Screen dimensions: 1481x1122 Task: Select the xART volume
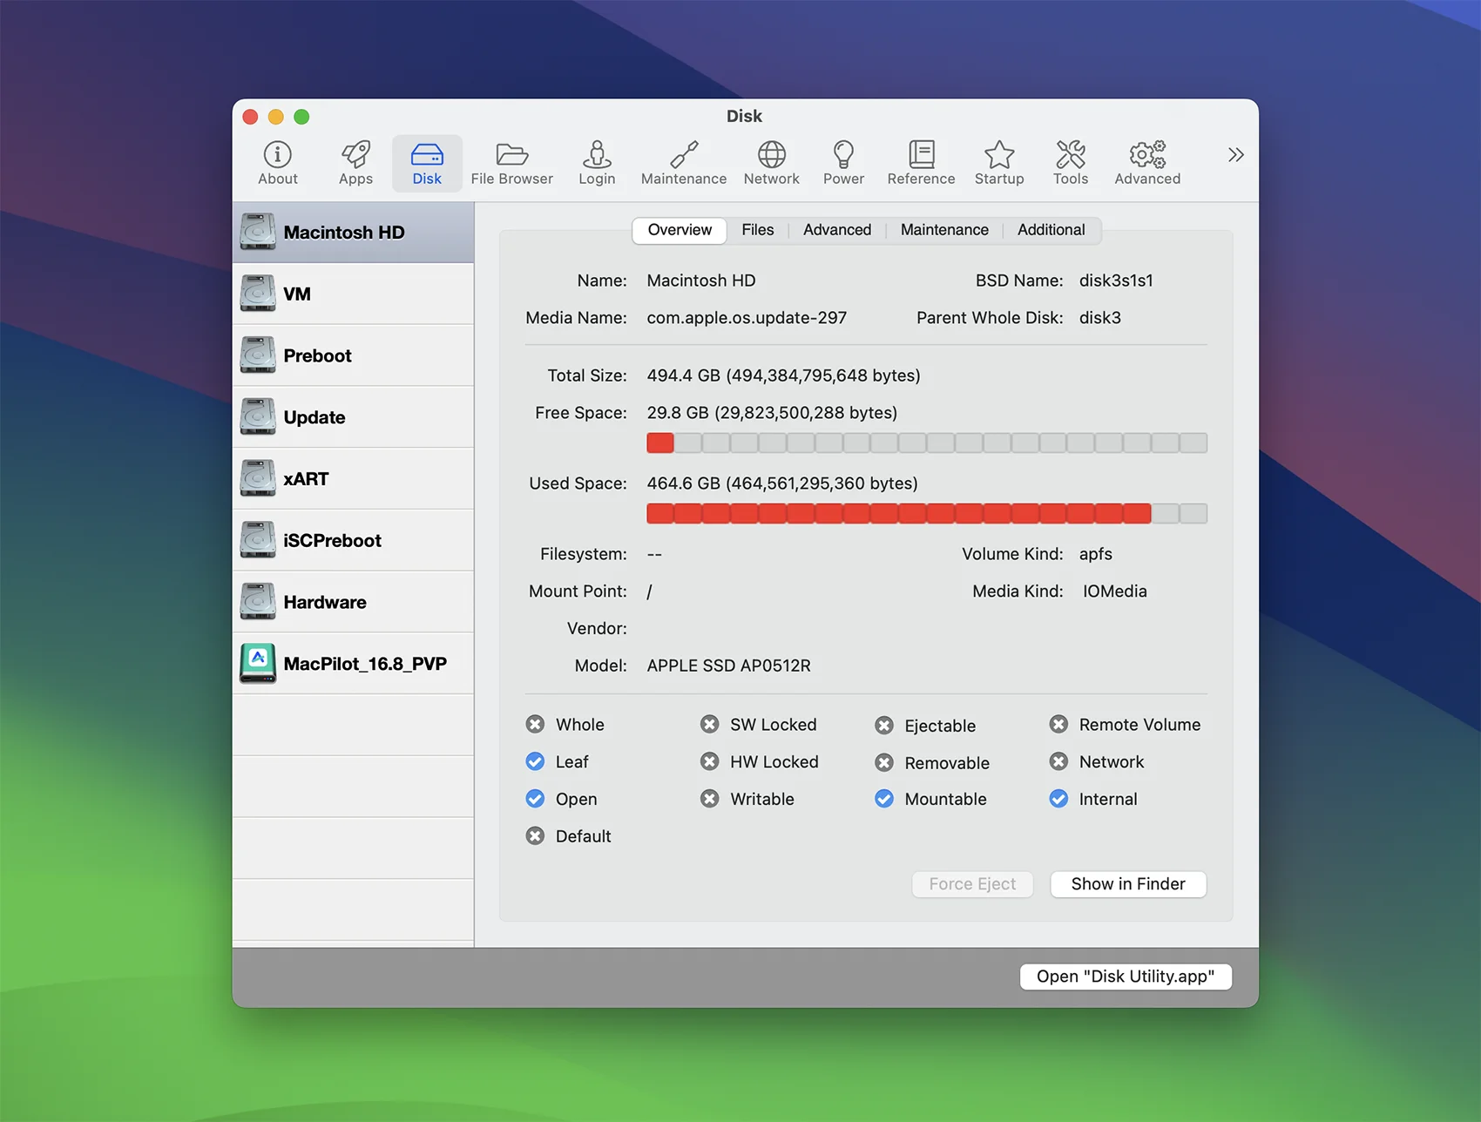353,479
